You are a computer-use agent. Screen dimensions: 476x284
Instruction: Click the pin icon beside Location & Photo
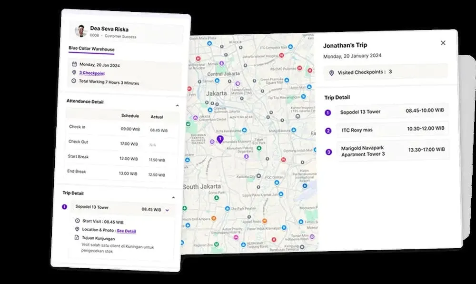tap(78, 230)
